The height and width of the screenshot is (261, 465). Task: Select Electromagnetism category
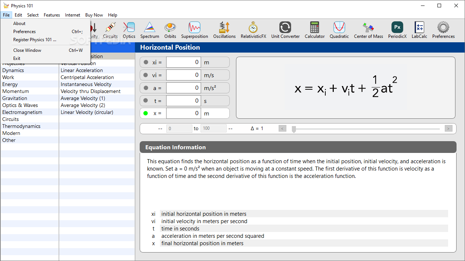coord(29,112)
